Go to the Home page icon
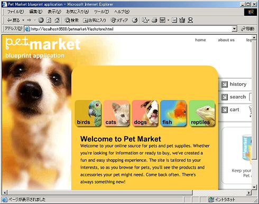 57,20
